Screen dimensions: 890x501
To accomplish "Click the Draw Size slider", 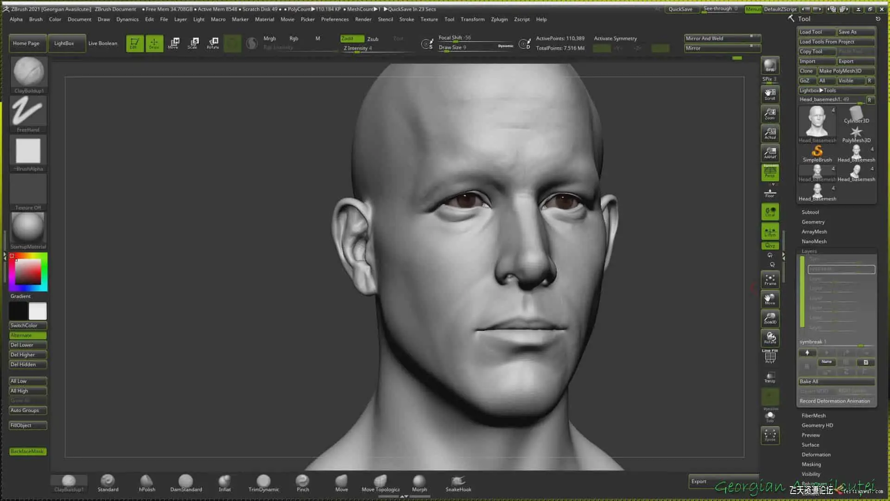I will click(x=473, y=47).
